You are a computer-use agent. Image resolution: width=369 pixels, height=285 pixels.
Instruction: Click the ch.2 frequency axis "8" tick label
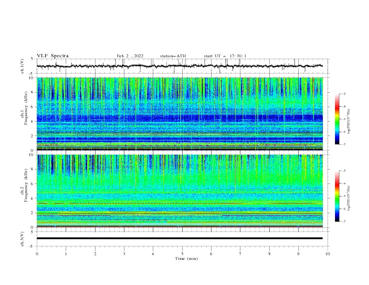click(x=33, y=170)
